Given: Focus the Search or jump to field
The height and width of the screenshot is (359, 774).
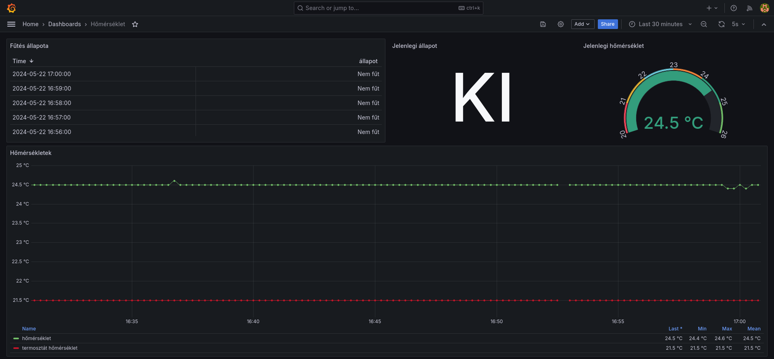Looking at the screenshot, I should coord(388,8).
